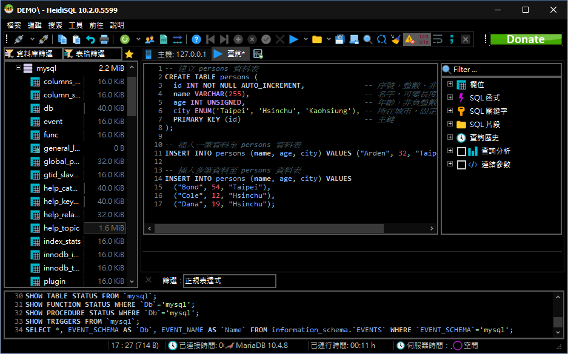The height and width of the screenshot is (354, 568).
Task: Load SQL file with folder icon
Action: click(317, 39)
